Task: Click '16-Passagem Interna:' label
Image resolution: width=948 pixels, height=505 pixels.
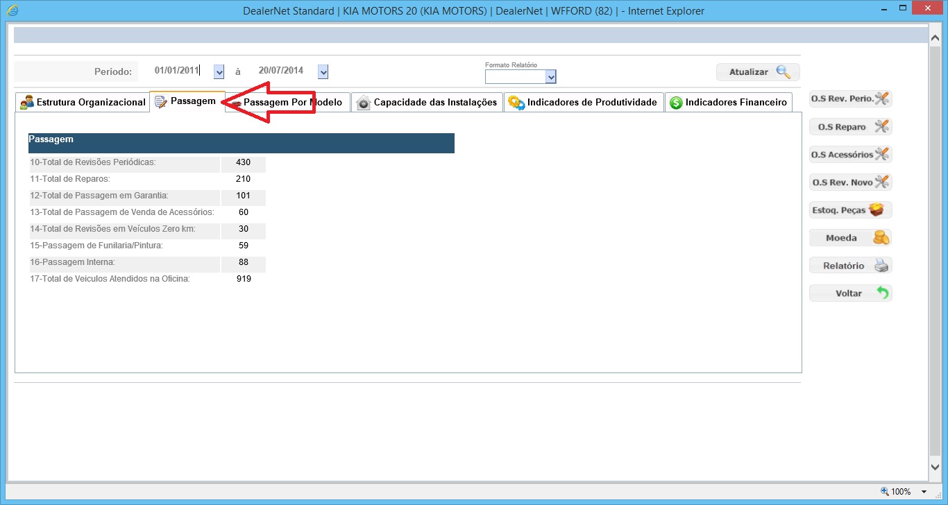Action: coord(72,262)
